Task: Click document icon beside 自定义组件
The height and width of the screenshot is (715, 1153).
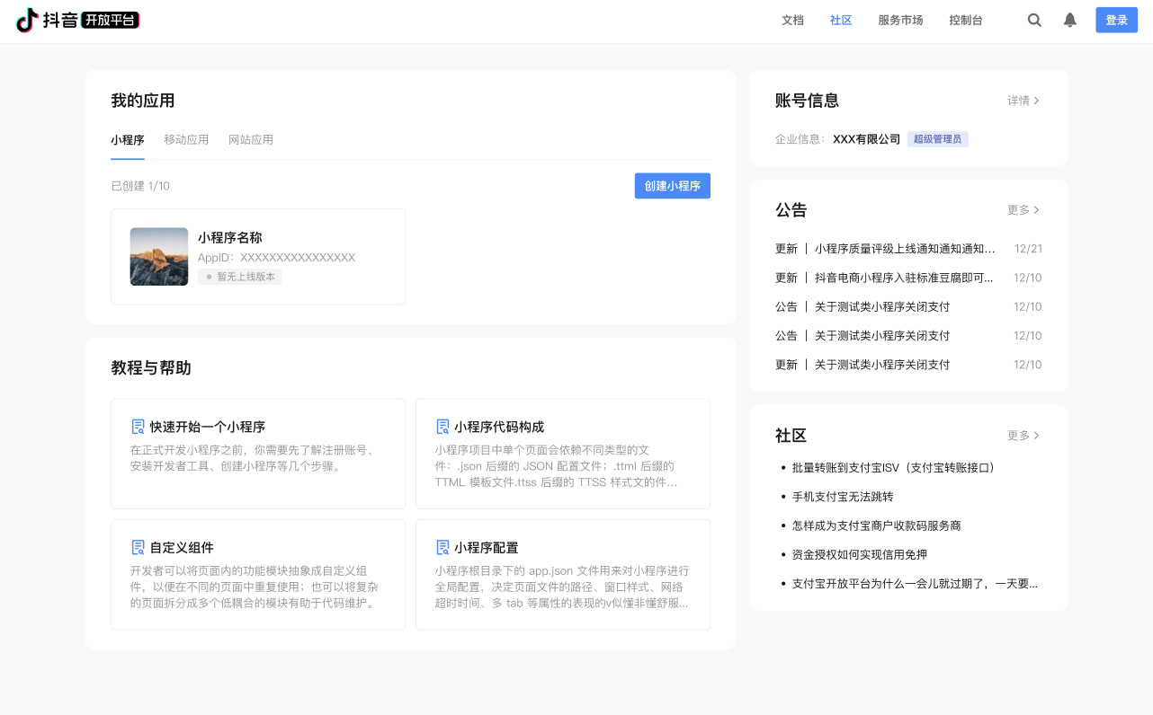Action: coord(138,547)
